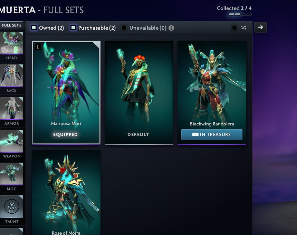Open the Weapon slot icon
Screen dimensions: 297x235
pyautogui.click(x=12, y=141)
